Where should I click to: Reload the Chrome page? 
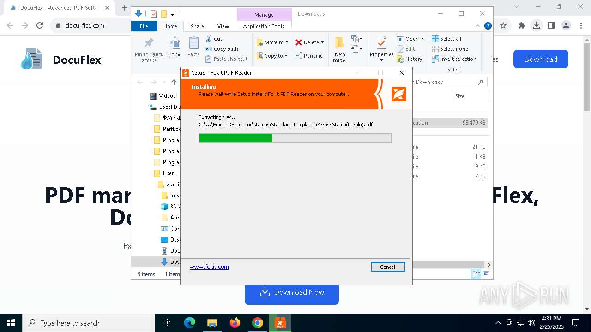40,25
